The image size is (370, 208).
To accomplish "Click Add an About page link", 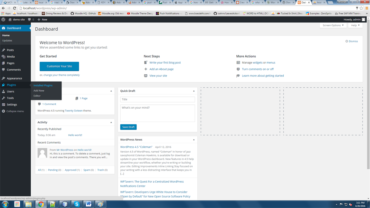I will click(162, 69).
